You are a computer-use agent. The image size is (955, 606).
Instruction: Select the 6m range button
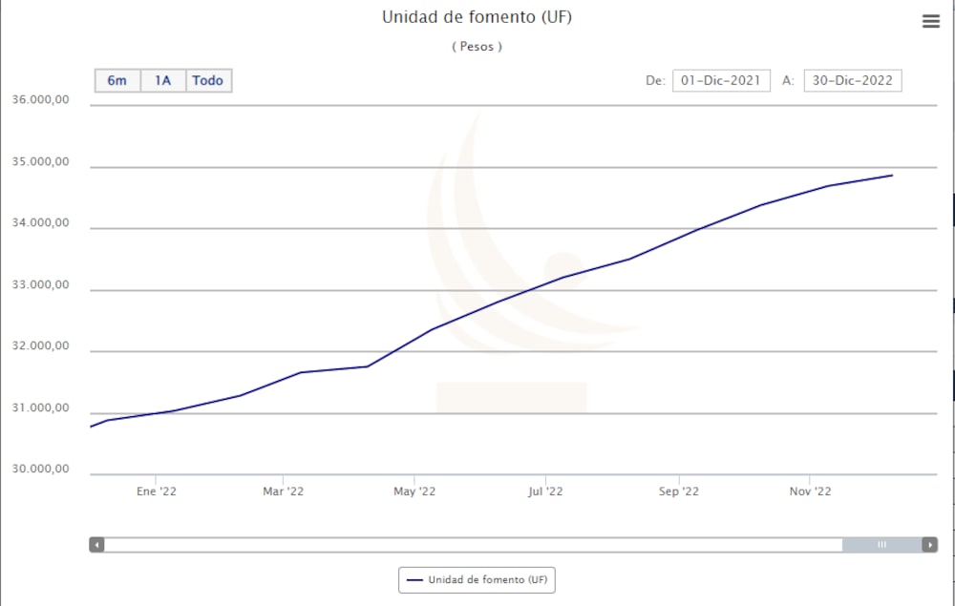[x=117, y=81]
